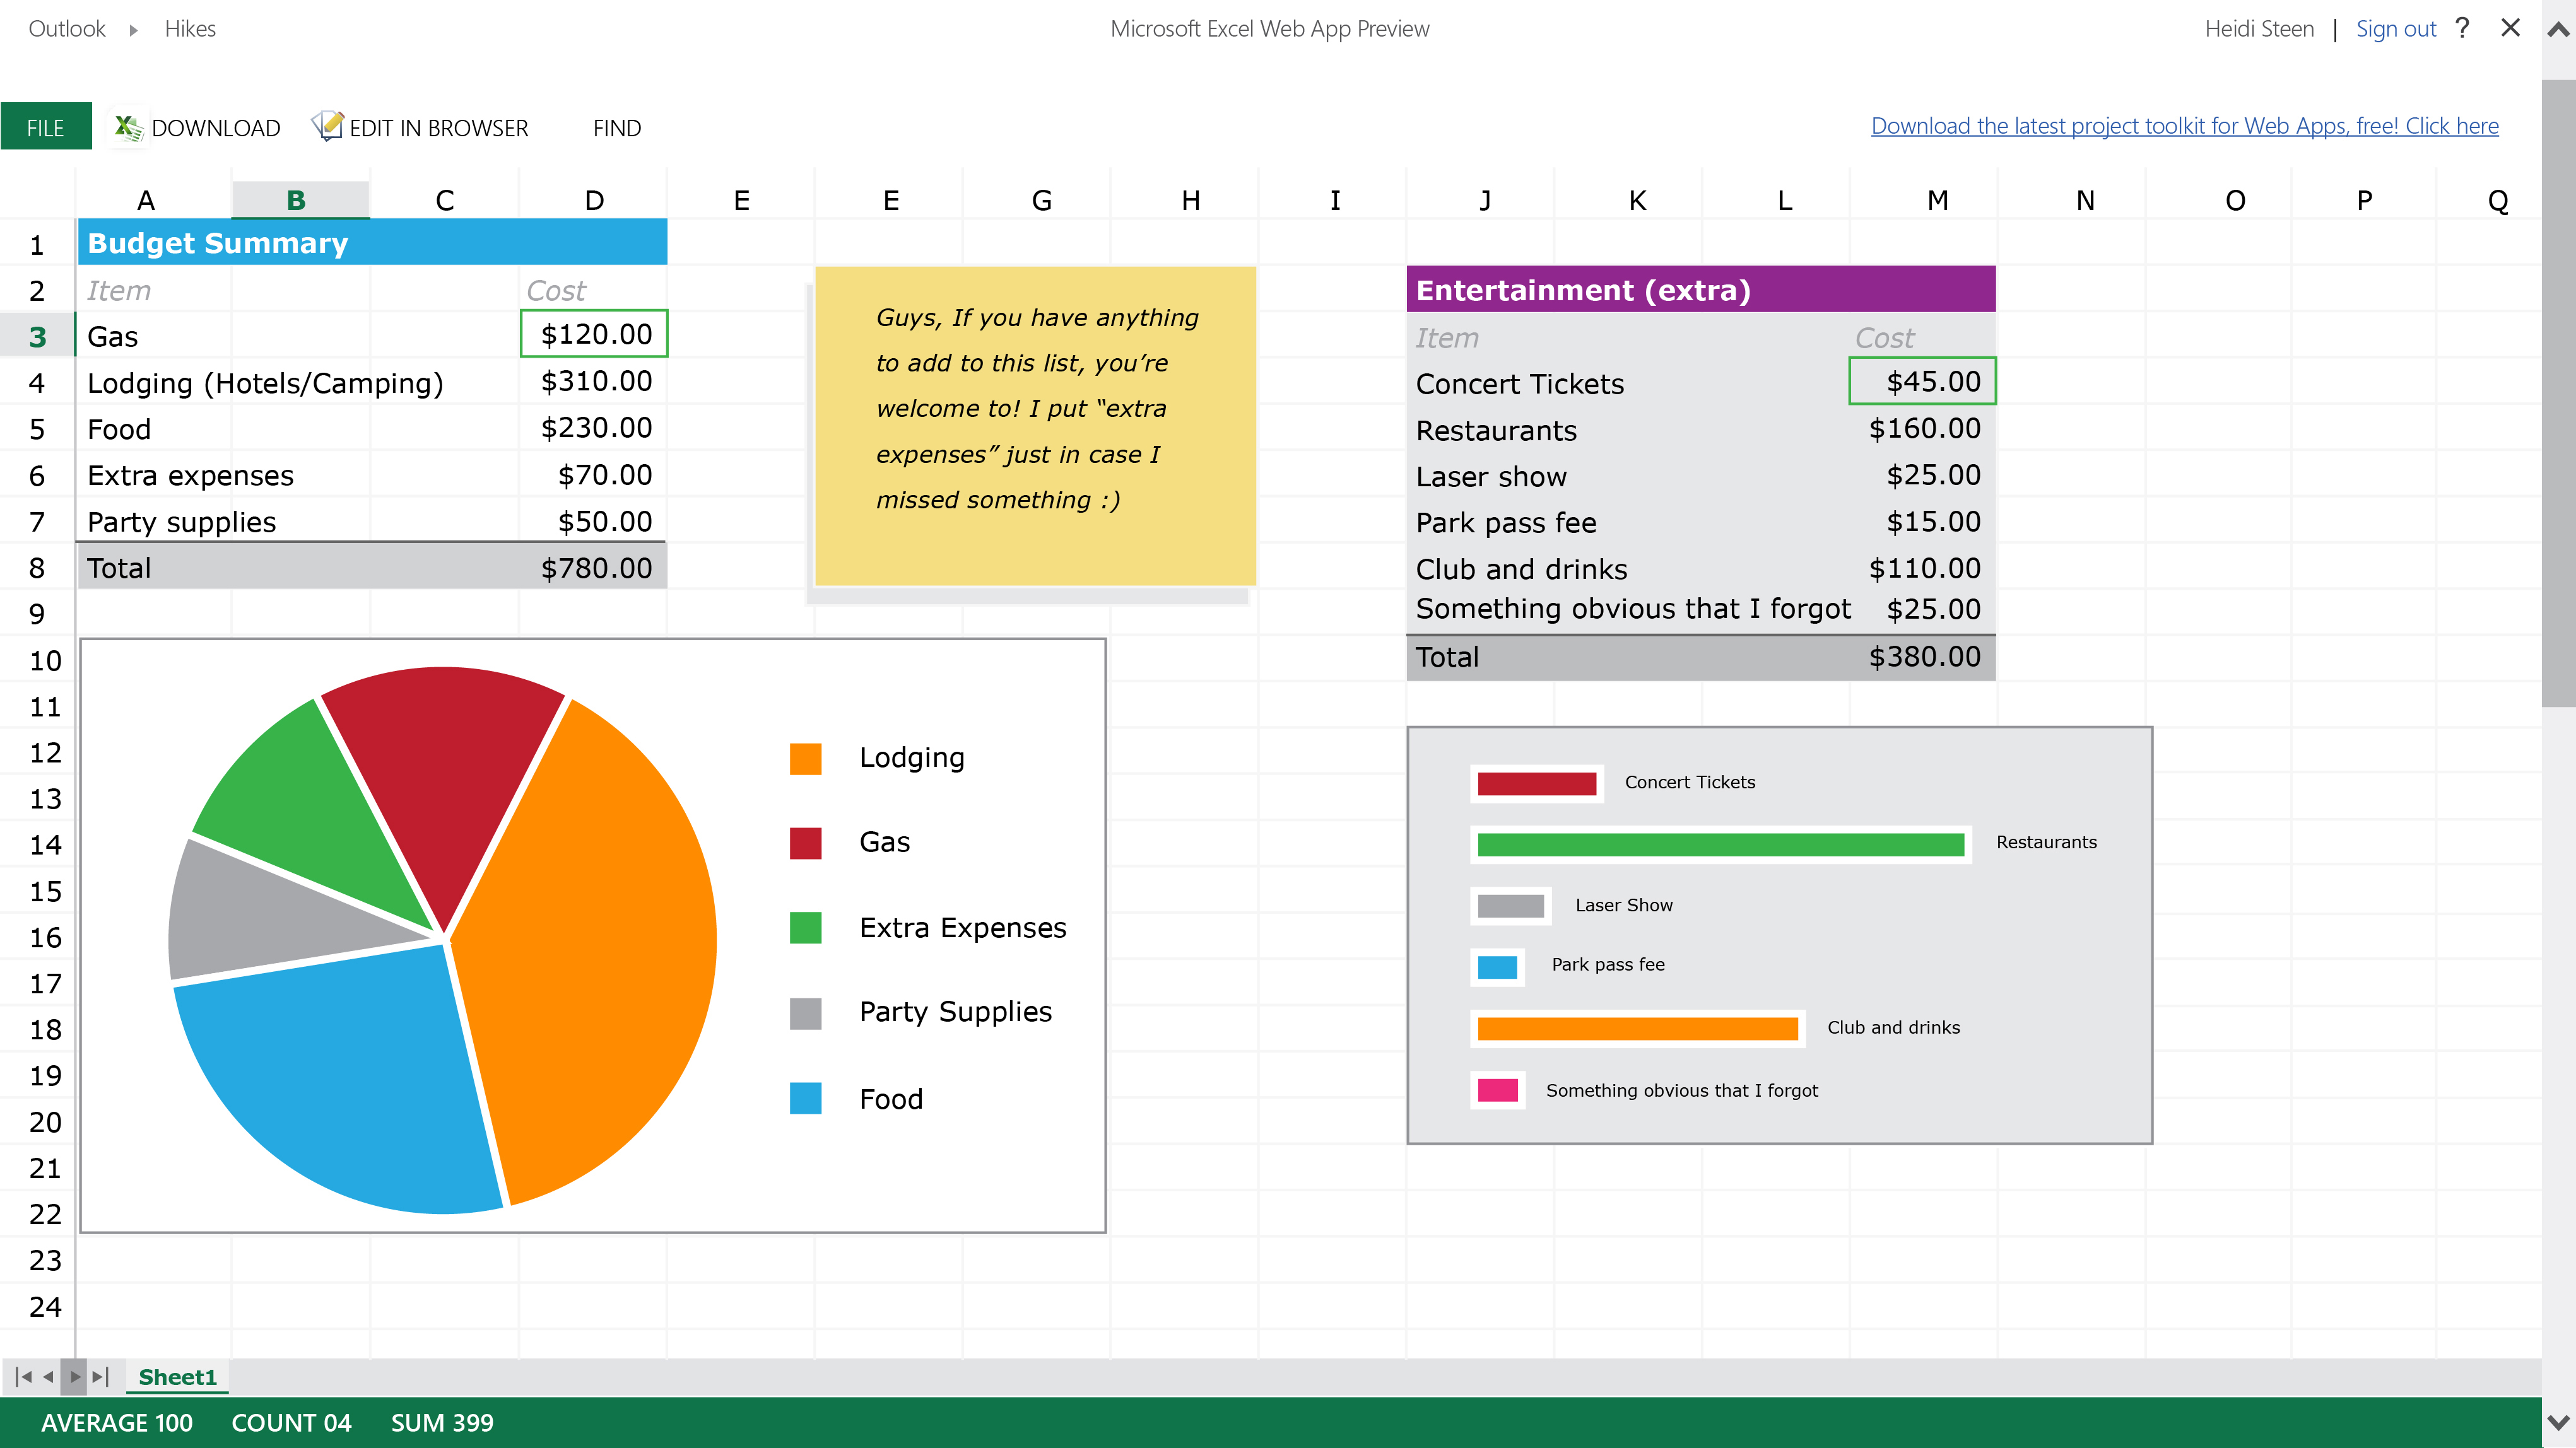Click the orange Lodging legend swatch

pos(805,759)
